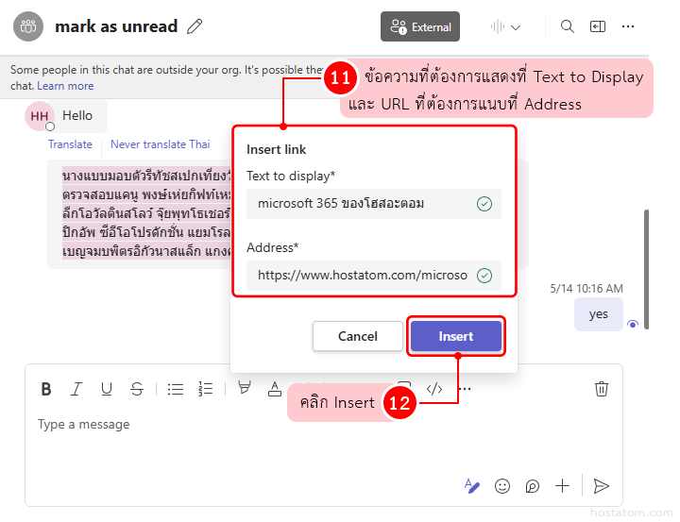Send the message
This screenshot has height=522, width=680.
tap(601, 486)
